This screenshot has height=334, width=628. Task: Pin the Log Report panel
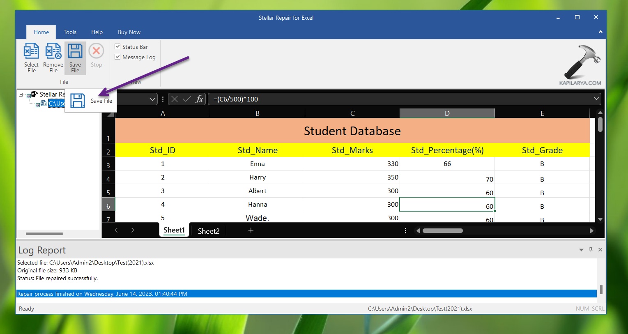tap(591, 250)
